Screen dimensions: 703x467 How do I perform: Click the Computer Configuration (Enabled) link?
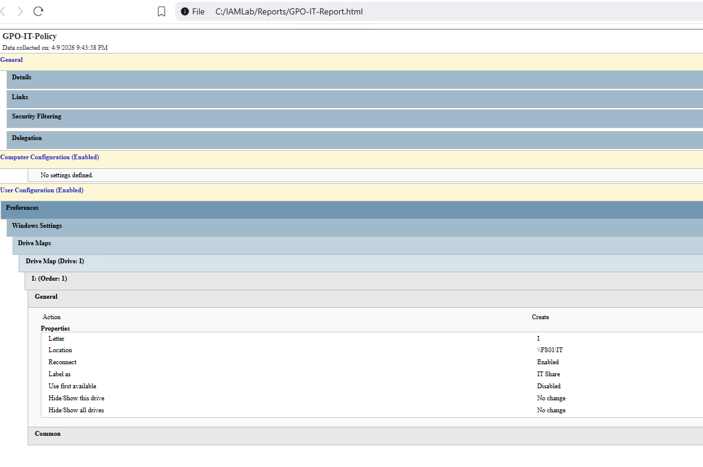(x=50, y=157)
